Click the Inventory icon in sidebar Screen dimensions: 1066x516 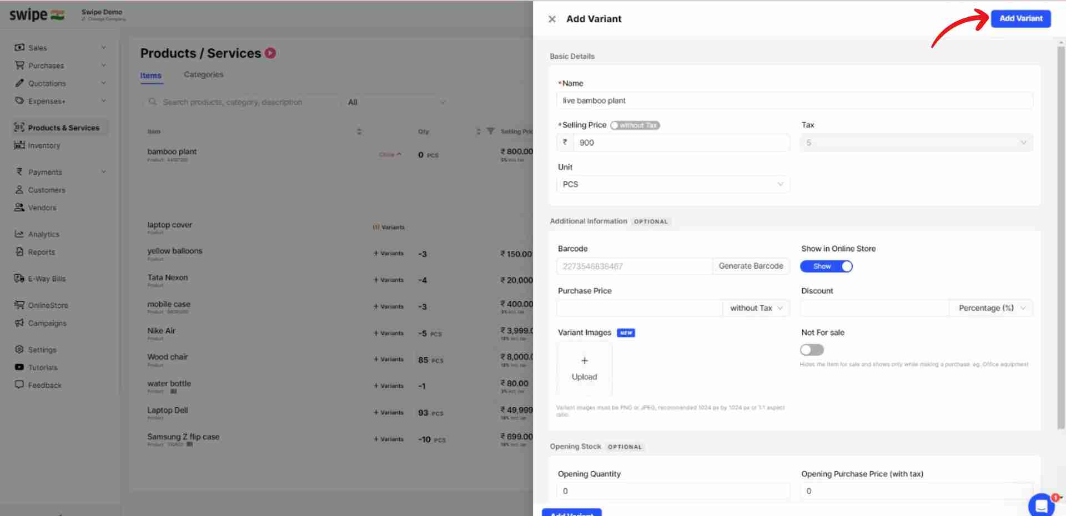coord(19,145)
